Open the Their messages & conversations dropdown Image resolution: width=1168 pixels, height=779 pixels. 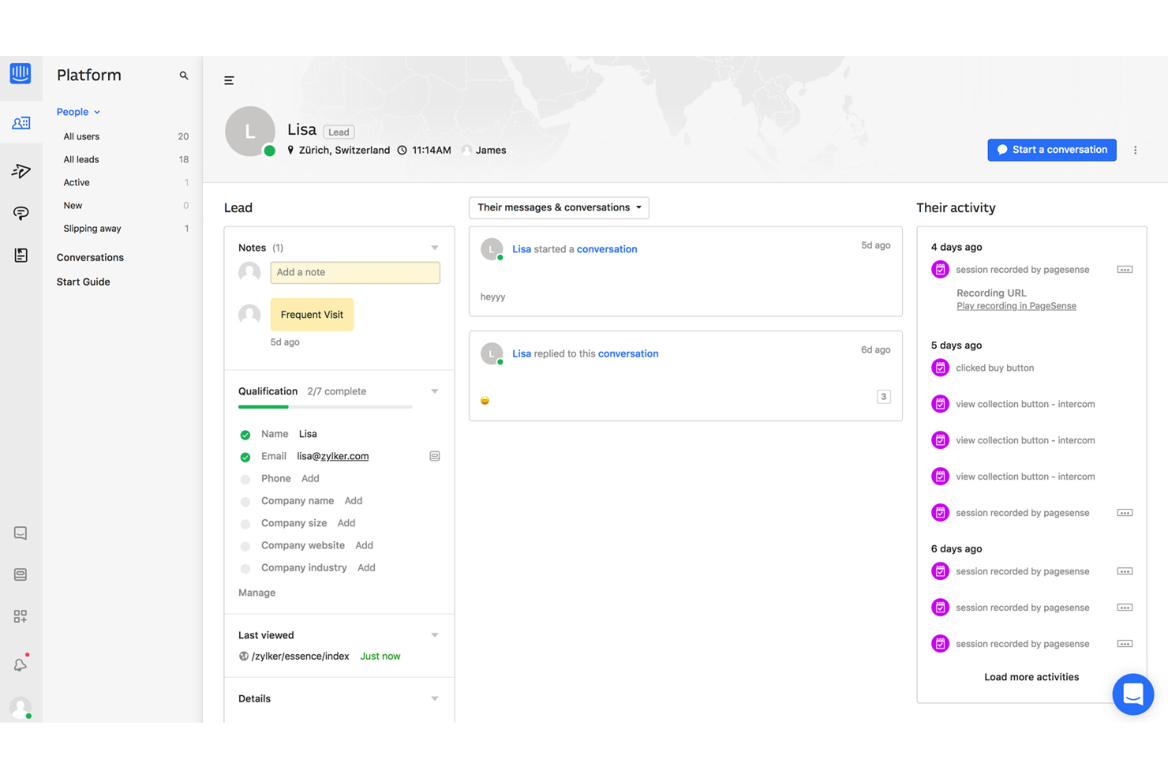(559, 208)
